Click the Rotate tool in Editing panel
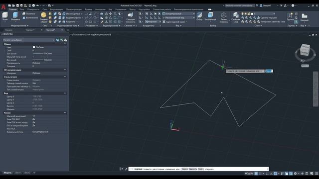Viewport: 319px width, 179px height. point(111,18)
